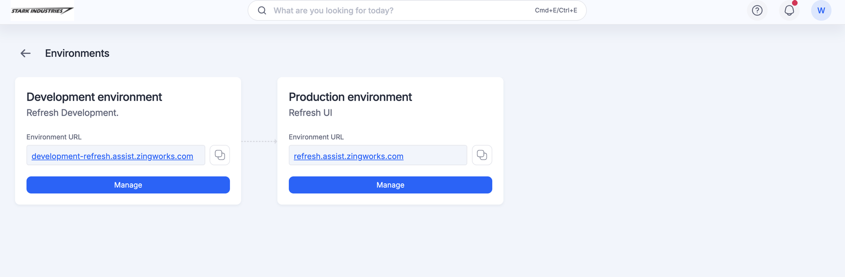The height and width of the screenshot is (277, 845).
Task: Open the refresh.assist.zingworks.com link
Action: point(348,156)
